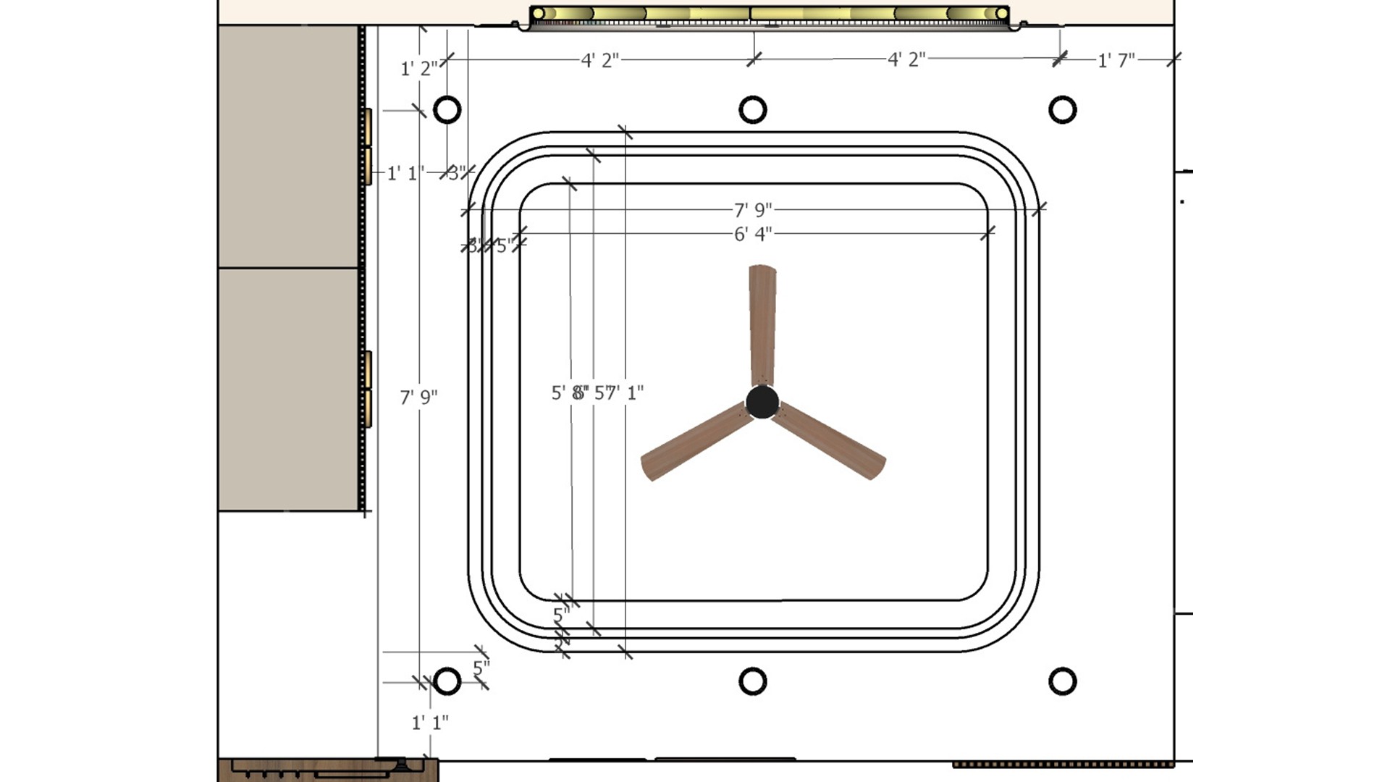The image size is (1390, 782).
Task: Click the 1' 1" label next to the 3" dimension
Action: 405,173
